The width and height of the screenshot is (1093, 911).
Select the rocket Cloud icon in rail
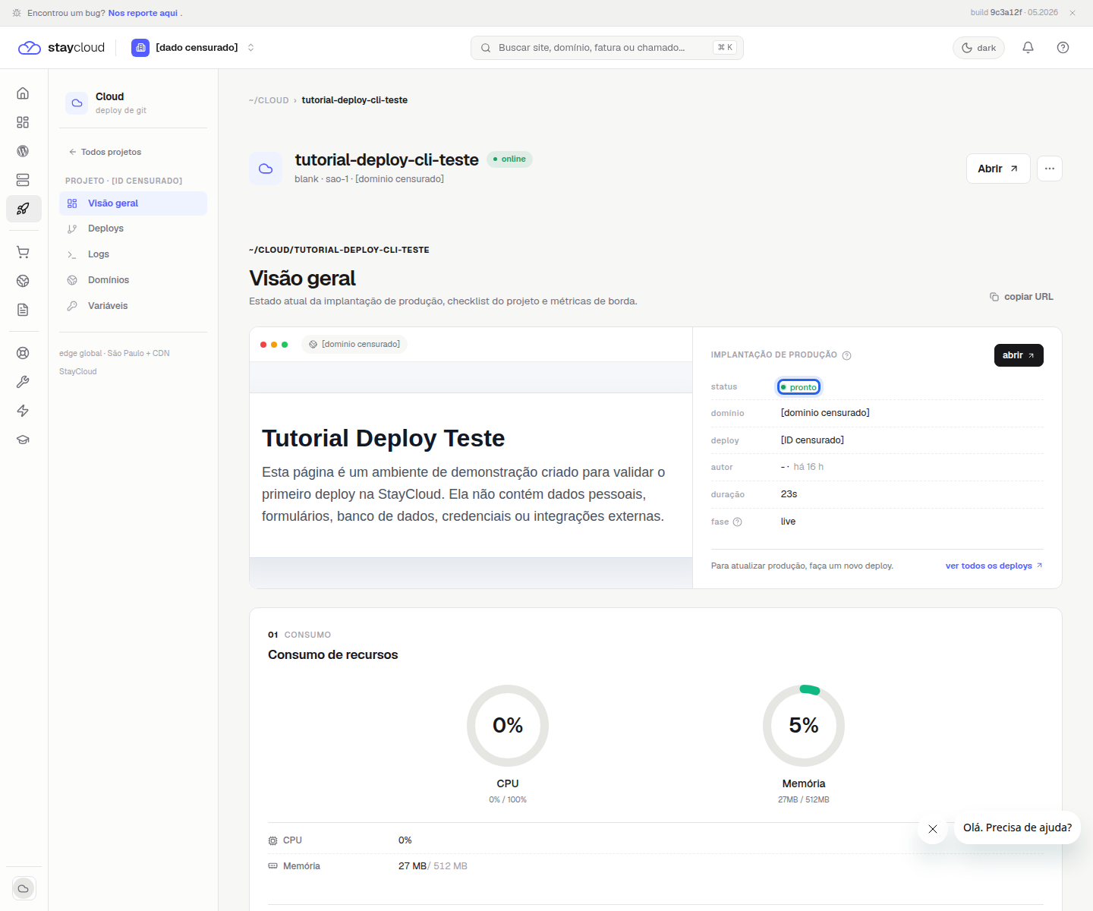coord(24,209)
